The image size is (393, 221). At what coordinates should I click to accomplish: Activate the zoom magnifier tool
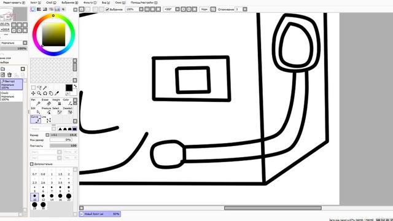point(39,93)
